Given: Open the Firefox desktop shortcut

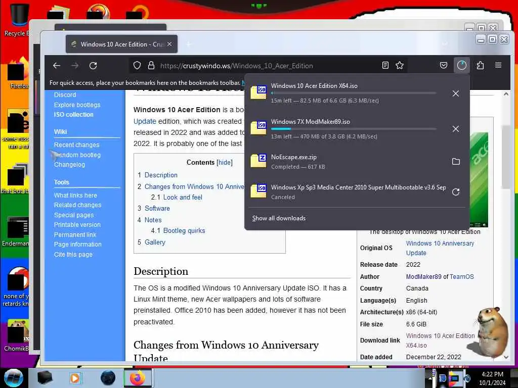Looking at the screenshot, I should coord(17,73).
